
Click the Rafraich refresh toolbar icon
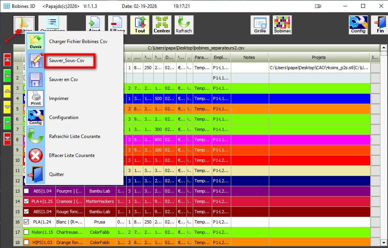pyautogui.click(x=184, y=25)
